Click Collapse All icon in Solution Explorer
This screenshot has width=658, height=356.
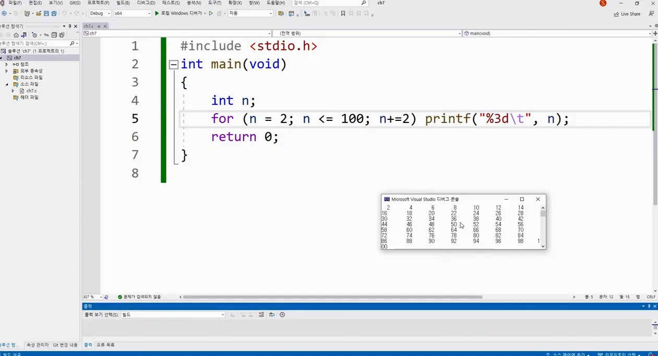point(54,35)
